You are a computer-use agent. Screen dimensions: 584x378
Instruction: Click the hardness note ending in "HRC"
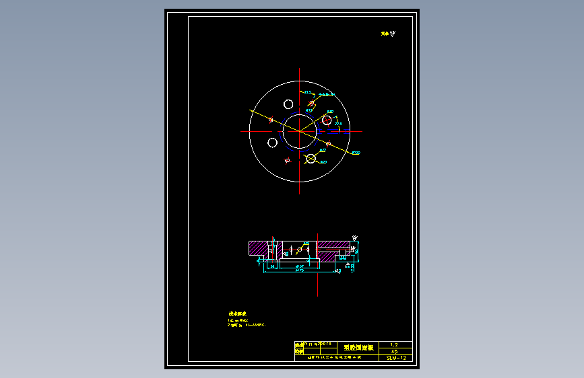[x=247, y=325]
